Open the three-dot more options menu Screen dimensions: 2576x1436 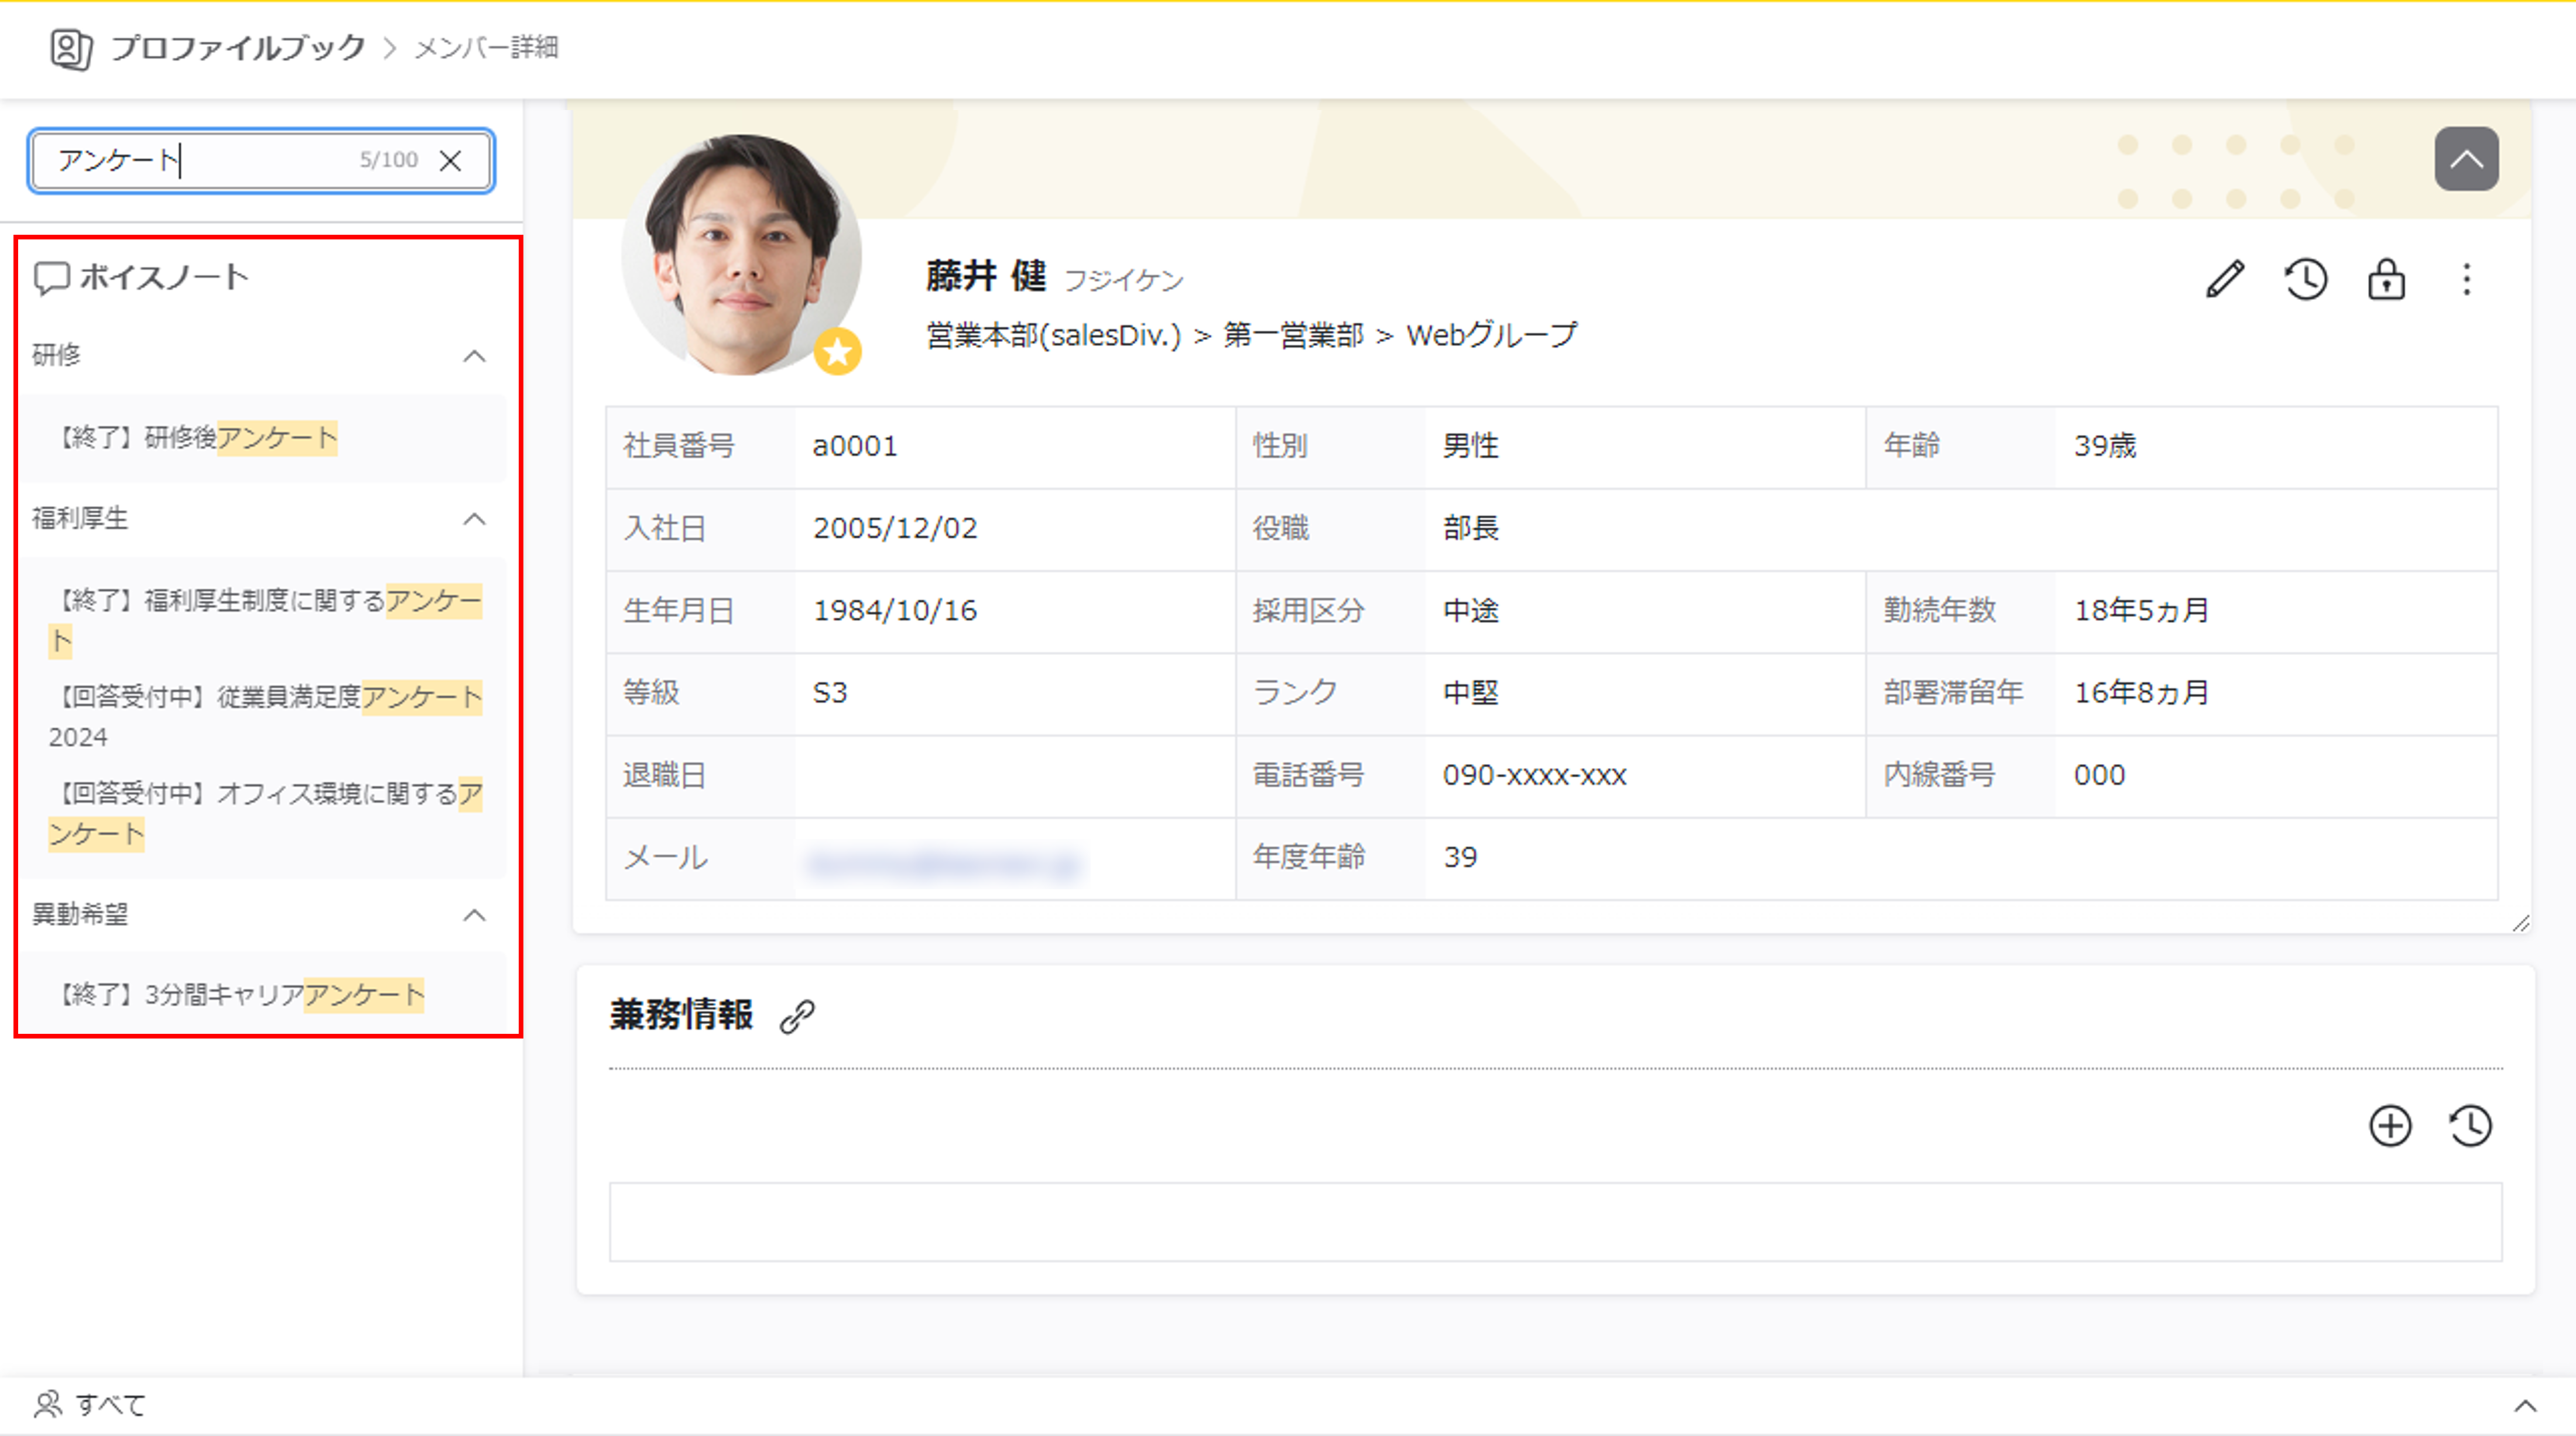click(2466, 279)
